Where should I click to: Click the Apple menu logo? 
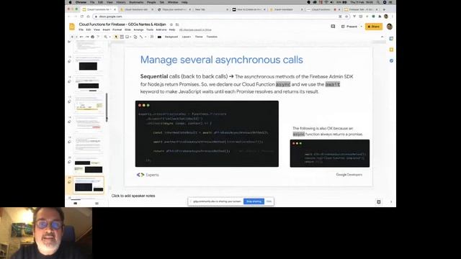point(70,2)
